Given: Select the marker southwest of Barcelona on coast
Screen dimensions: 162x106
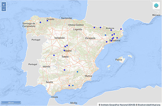Looking at the screenshot, I should click(107, 42).
